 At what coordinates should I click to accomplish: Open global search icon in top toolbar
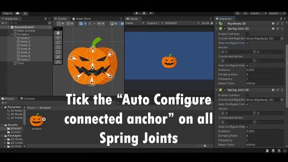245,13
